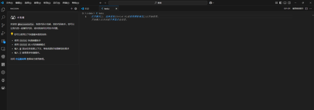The height and width of the screenshot is (110, 314).
Task: Open the Search view magnifier icon
Action: [x=3, y=18]
